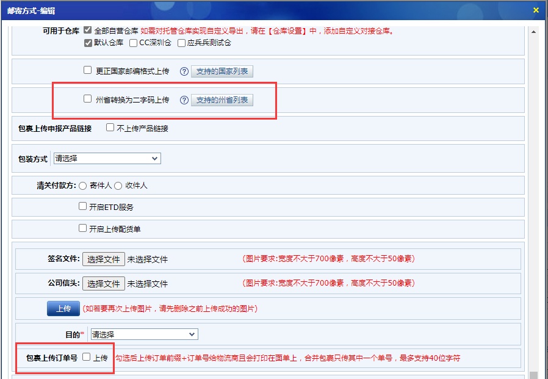548x379 pixels.
Task: Check 应兵兵测试仓 checkbox
Action: click(181, 43)
